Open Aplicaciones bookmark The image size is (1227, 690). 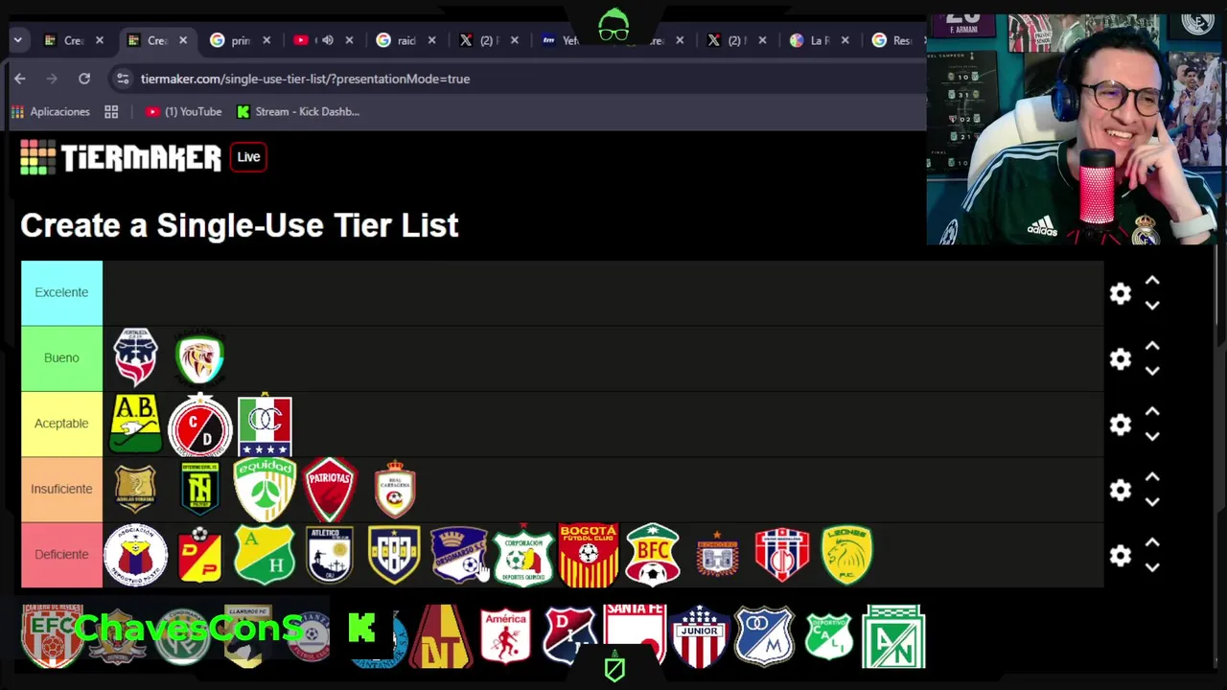[x=50, y=112]
